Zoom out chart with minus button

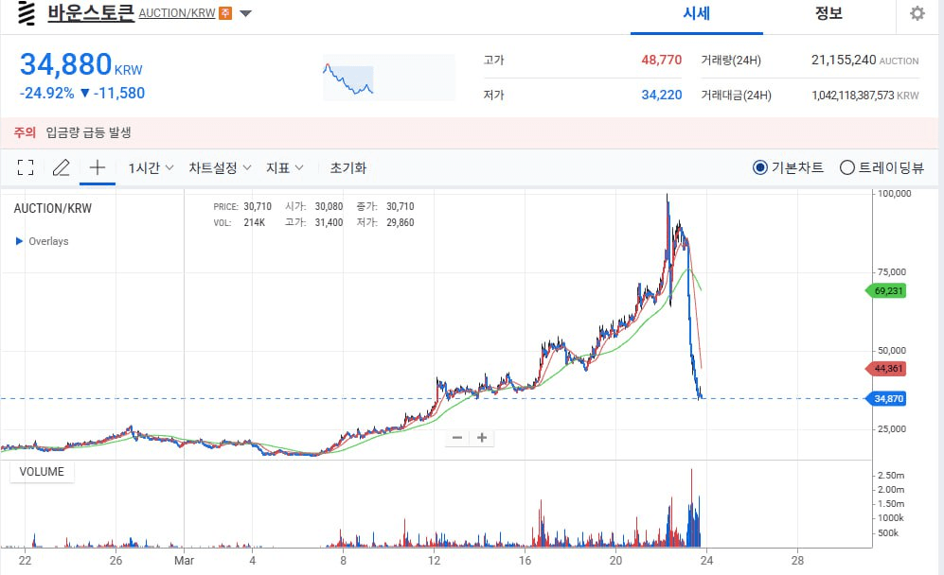point(457,437)
